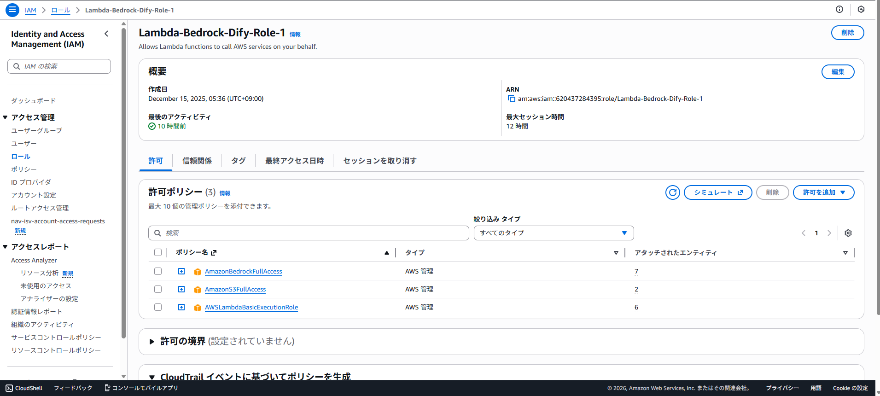Click the sidebar vertical scrollbar

click(x=123, y=184)
